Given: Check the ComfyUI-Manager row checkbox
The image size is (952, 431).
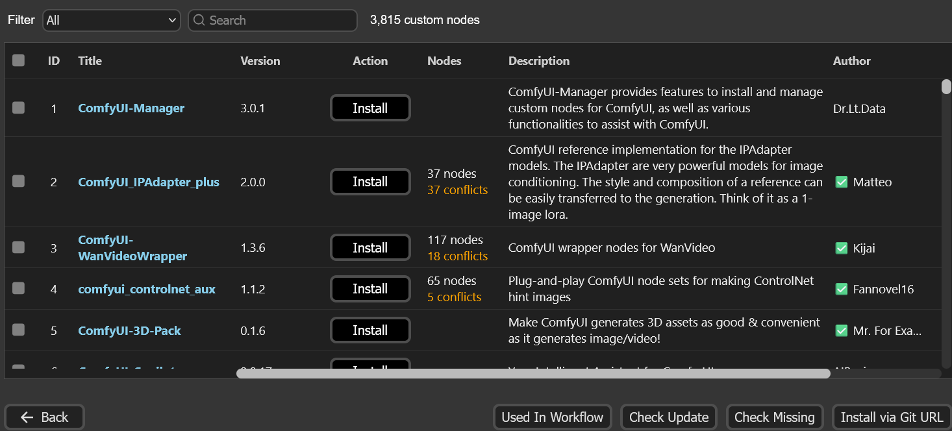Looking at the screenshot, I should [x=18, y=108].
